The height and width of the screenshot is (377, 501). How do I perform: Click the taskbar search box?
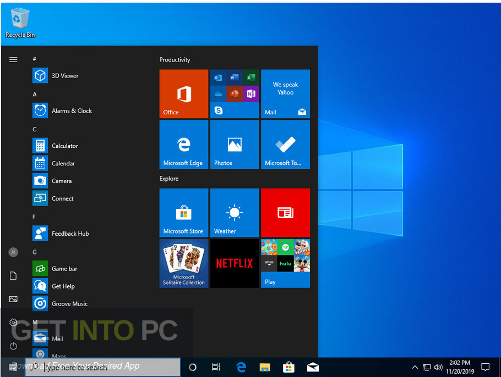click(103, 367)
